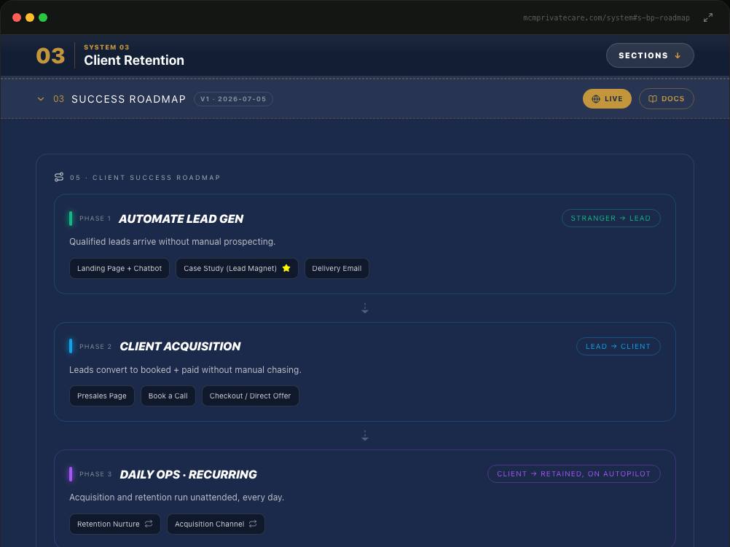Image resolution: width=730 pixels, height=547 pixels.
Task: Click the red close window button
Action: (17, 17)
